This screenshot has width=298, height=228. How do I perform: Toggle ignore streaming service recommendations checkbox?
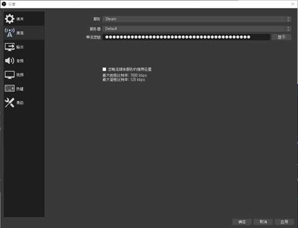point(104,69)
